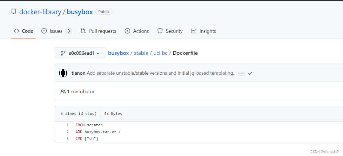The image size is (343, 156).
Task: Navigate to stable folder in breadcrumb
Action: point(141,53)
